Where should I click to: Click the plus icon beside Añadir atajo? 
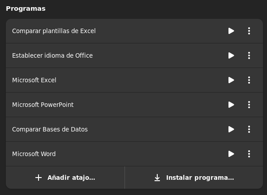39,178
